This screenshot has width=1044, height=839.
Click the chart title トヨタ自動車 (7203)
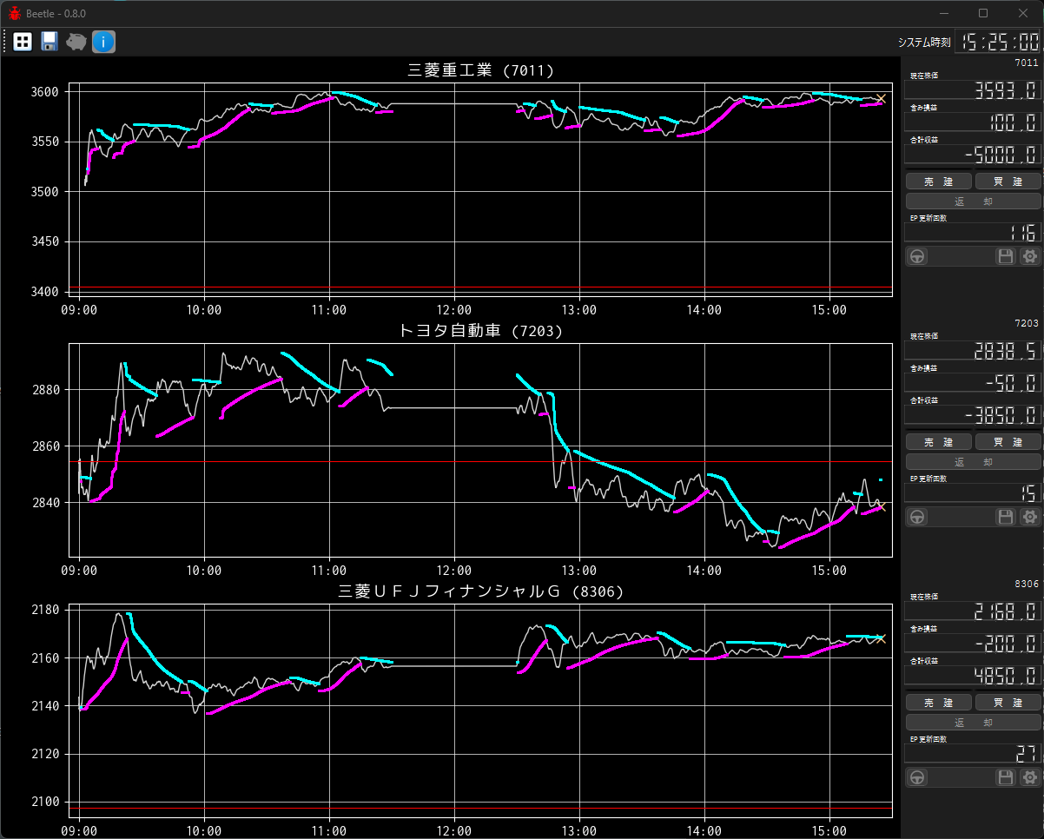tap(480, 331)
